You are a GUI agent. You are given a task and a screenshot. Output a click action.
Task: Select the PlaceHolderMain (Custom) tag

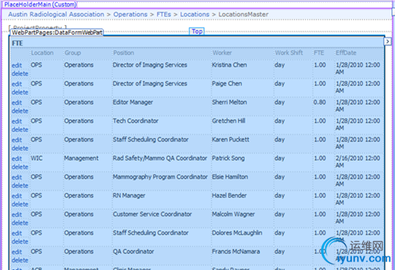coord(40,4)
